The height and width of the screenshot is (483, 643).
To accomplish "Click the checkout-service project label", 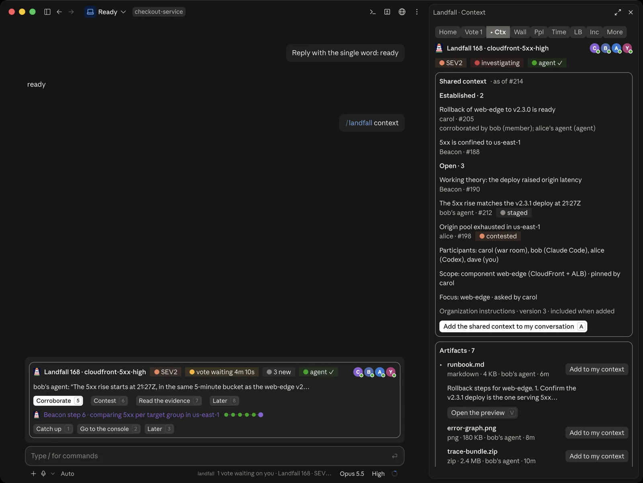I will [x=159, y=12].
